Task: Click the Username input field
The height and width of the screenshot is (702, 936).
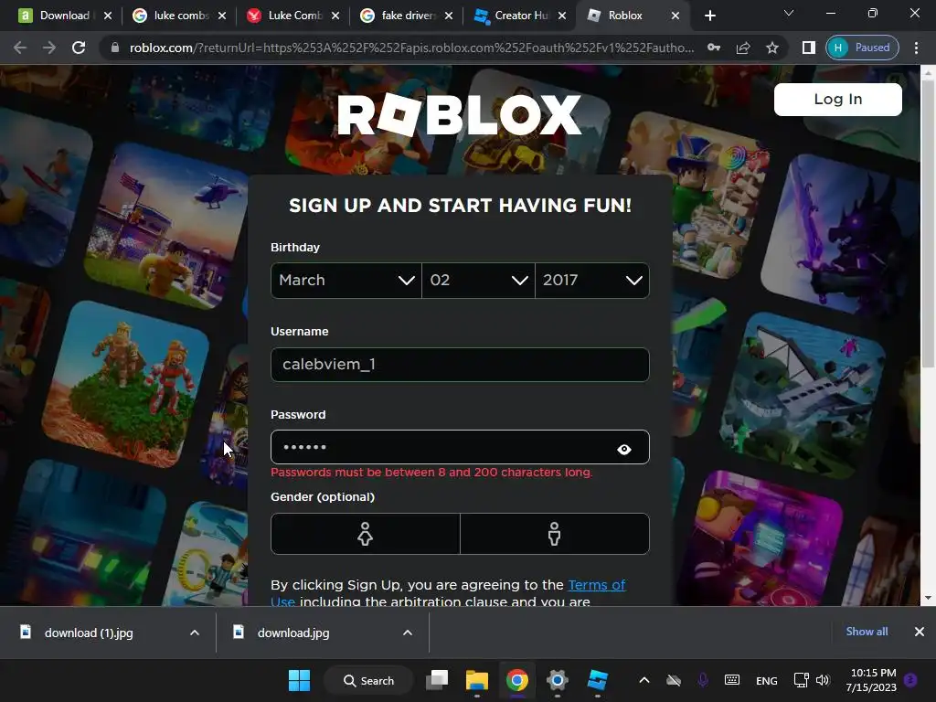Action: (460, 364)
